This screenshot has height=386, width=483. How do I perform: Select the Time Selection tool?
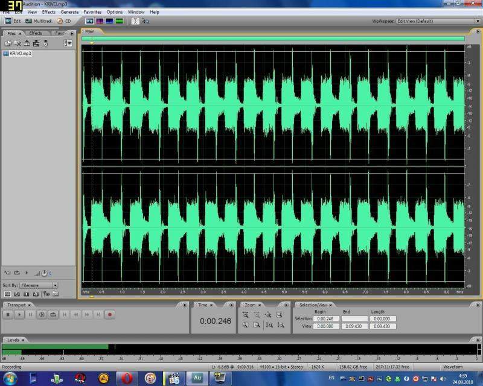pos(135,21)
